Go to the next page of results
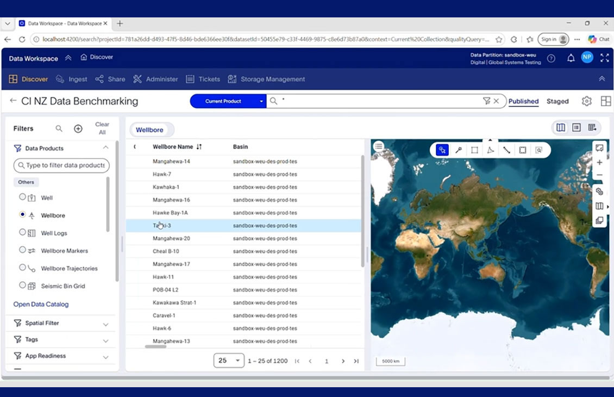This screenshot has width=614, height=397. point(343,361)
